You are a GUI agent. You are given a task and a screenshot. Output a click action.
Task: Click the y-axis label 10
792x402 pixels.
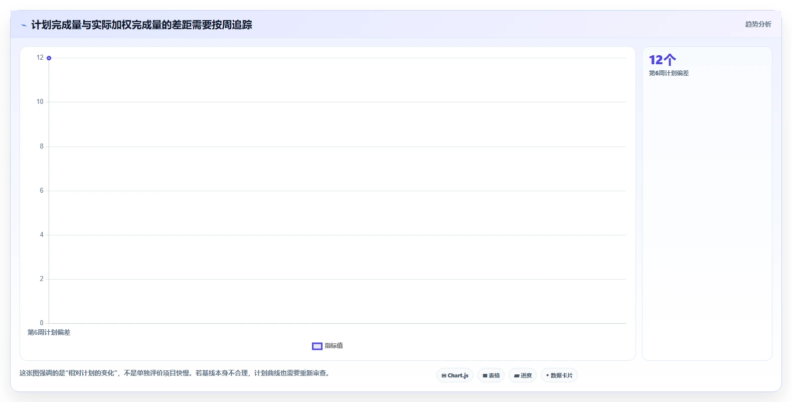click(40, 102)
